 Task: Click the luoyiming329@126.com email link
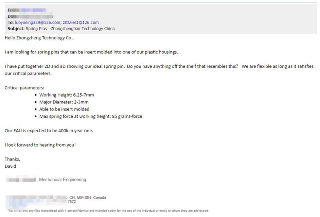37,22
